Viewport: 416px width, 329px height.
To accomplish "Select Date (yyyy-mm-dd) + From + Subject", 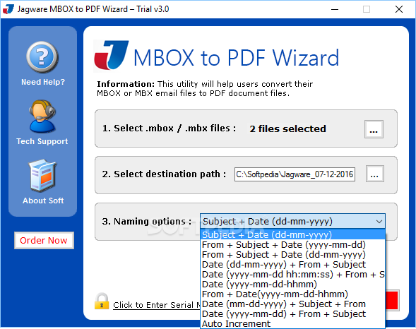I will coord(292,314).
